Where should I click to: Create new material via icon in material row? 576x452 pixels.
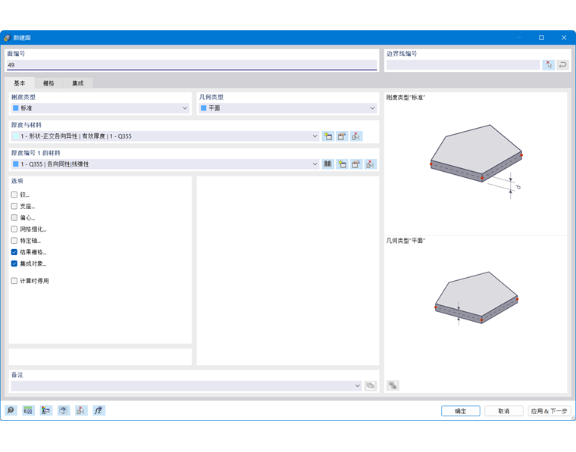(342, 164)
